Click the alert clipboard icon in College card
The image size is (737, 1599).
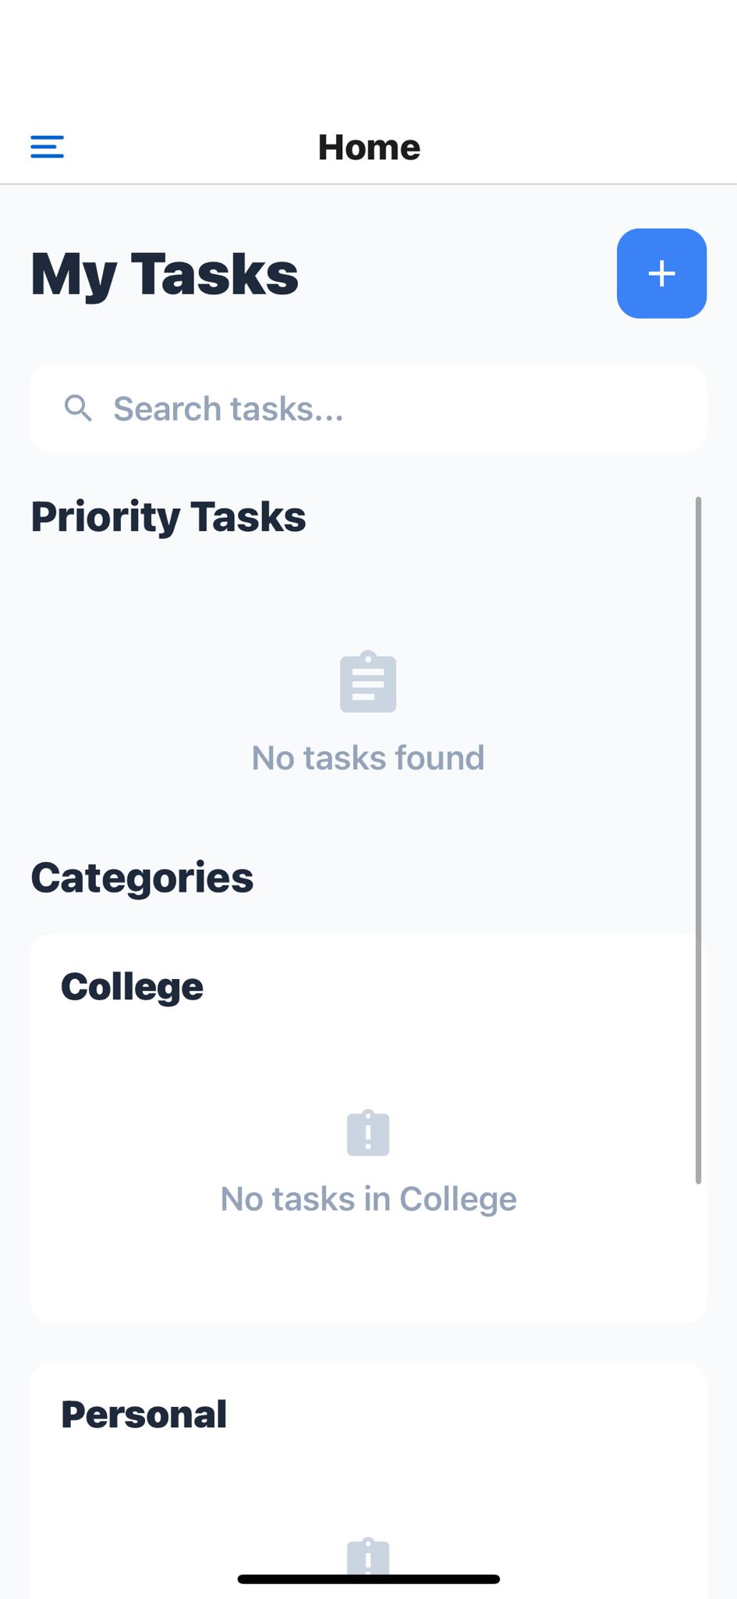click(368, 1133)
